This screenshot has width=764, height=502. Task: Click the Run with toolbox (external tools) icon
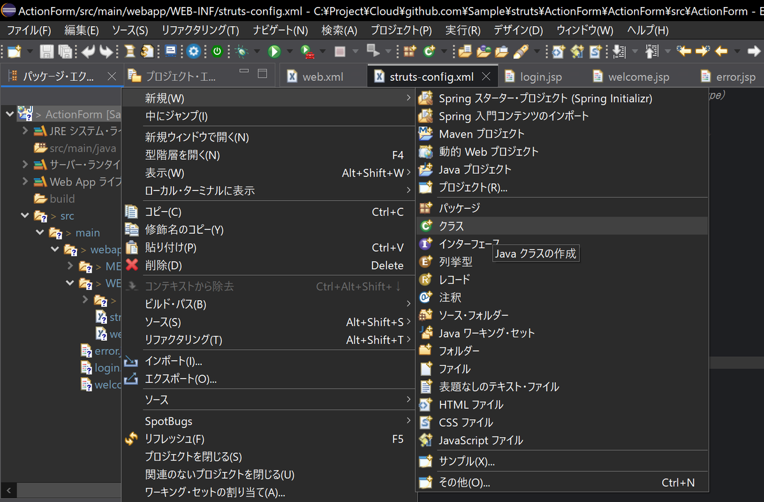click(x=308, y=52)
